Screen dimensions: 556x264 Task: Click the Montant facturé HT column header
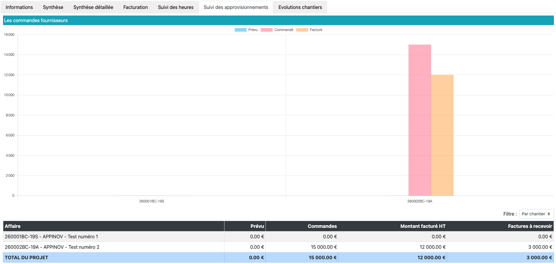(x=423, y=226)
